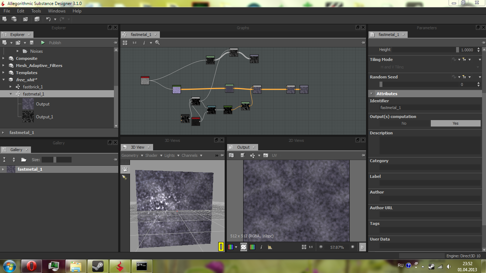Open the Windows menu
This screenshot has width=486, height=273.
[x=57, y=11]
